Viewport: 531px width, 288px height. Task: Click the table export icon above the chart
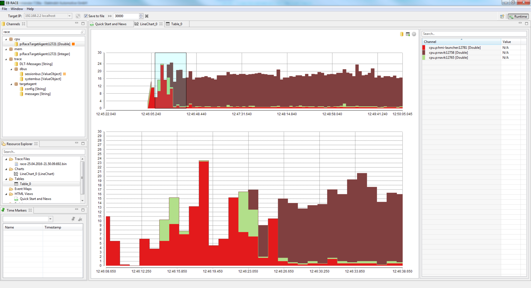point(408,34)
